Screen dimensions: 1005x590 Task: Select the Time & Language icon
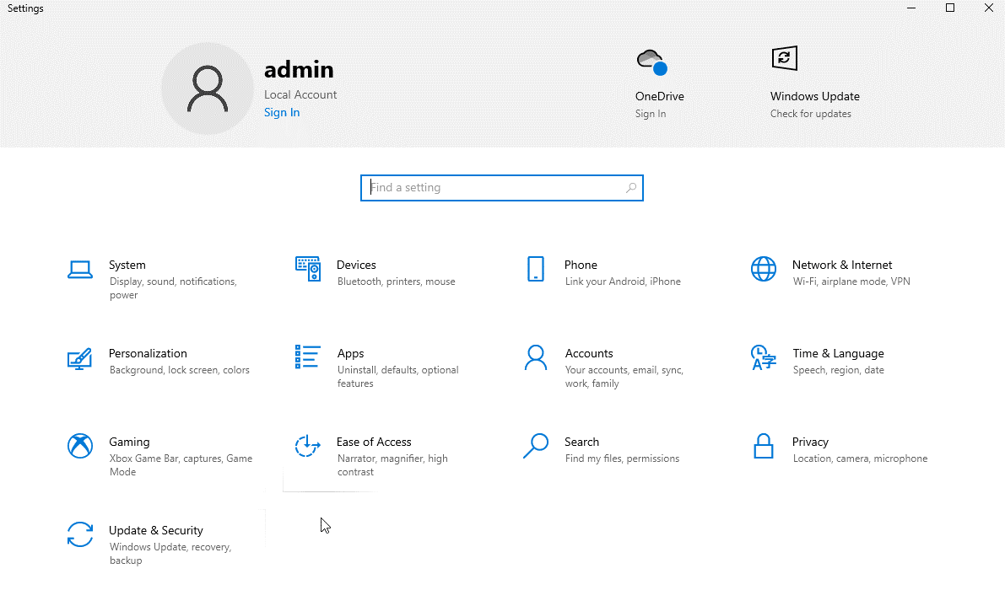[764, 357]
